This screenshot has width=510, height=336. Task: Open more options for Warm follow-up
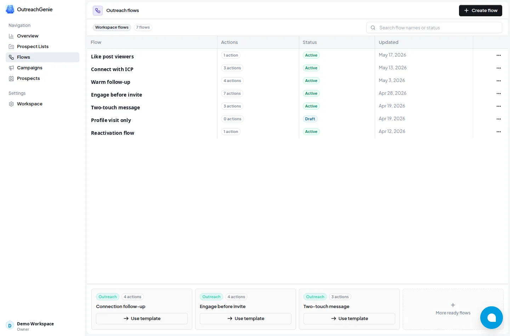pyautogui.click(x=499, y=81)
